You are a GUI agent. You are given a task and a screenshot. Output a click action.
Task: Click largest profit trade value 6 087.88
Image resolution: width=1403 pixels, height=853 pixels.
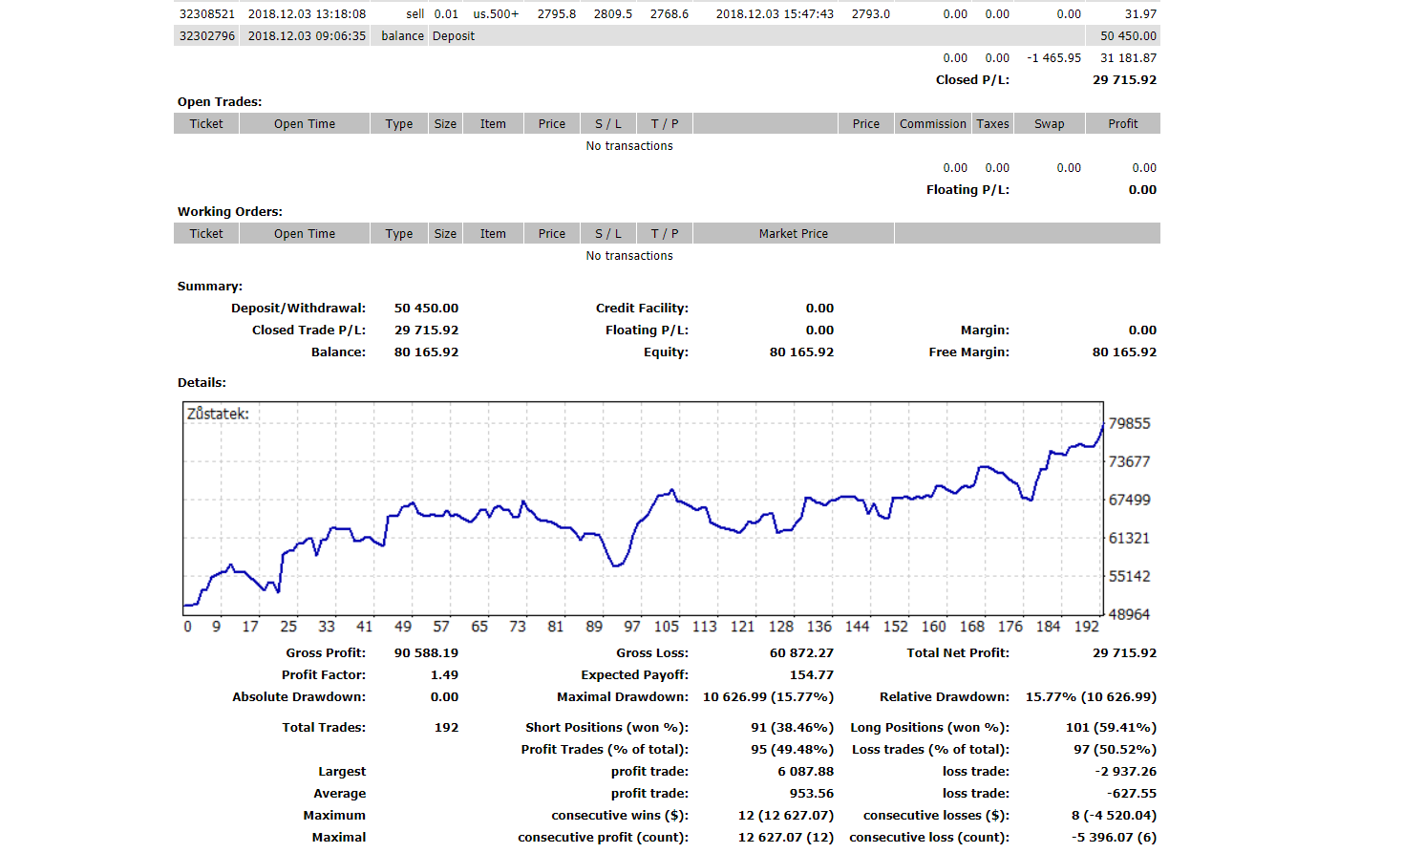tap(805, 772)
